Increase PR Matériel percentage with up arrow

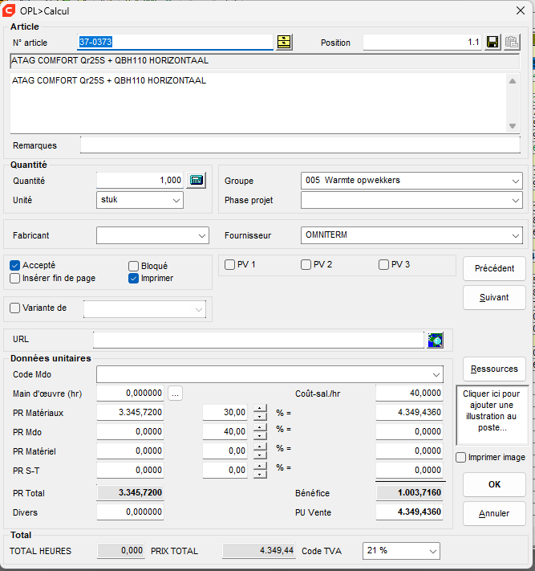(260, 447)
